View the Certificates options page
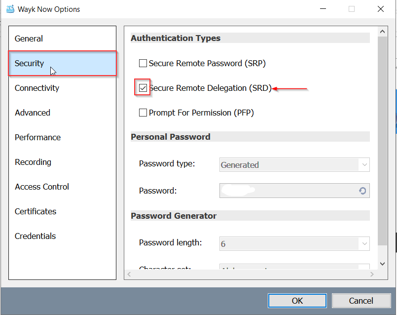This screenshot has height=315, width=397. (x=62, y=211)
